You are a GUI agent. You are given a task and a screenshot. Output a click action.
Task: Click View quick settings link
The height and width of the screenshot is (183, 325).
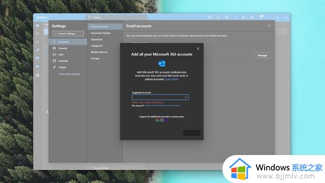[70, 74]
